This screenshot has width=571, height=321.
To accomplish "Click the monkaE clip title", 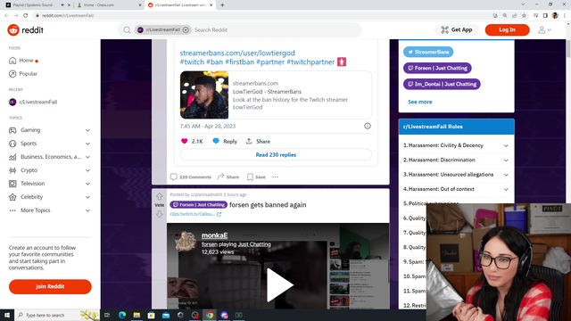I will (214, 235).
